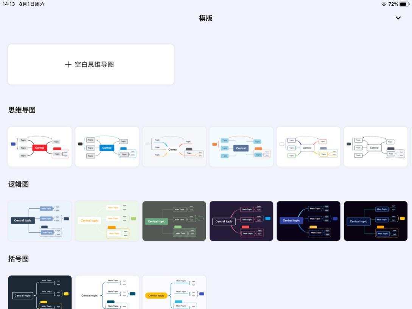Create a blank mind map via 空白思维导图
The height and width of the screenshot is (309, 412).
pos(91,64)
